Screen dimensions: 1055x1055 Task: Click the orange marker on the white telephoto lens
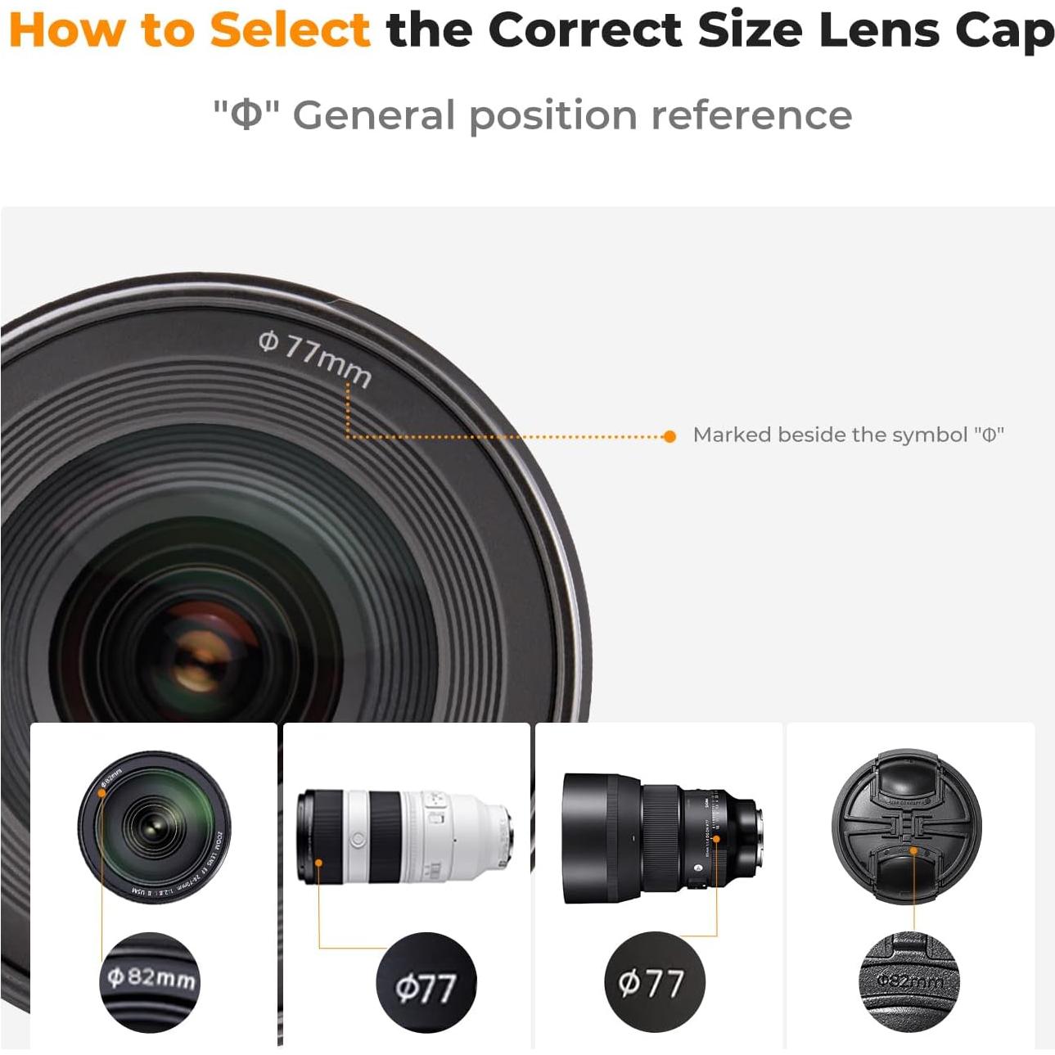tap(318, 863)
